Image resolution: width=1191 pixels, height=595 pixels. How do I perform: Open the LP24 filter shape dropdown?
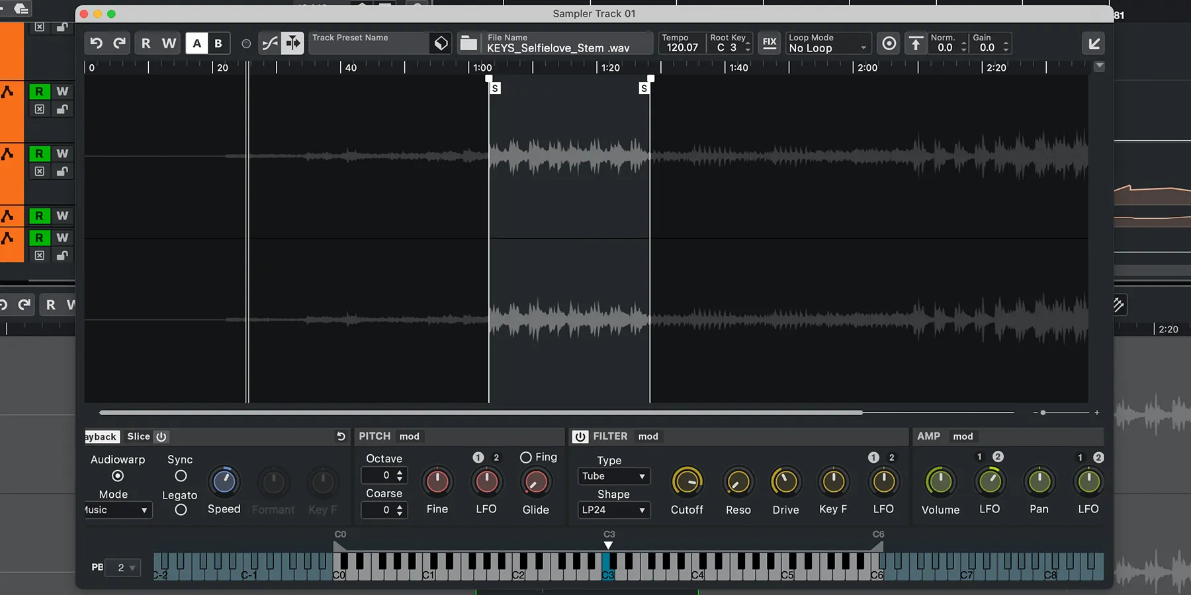pos(613,510)
